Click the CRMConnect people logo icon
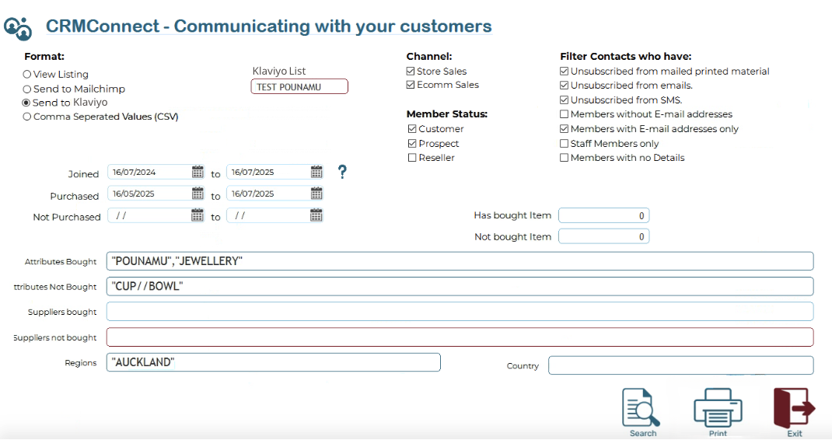 pyautogui.click(x=18, y=28)
